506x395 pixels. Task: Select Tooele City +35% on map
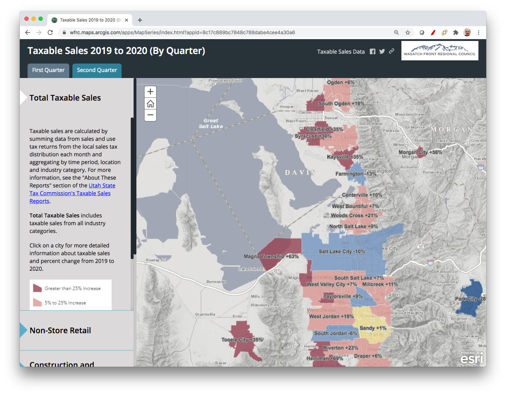242,340
